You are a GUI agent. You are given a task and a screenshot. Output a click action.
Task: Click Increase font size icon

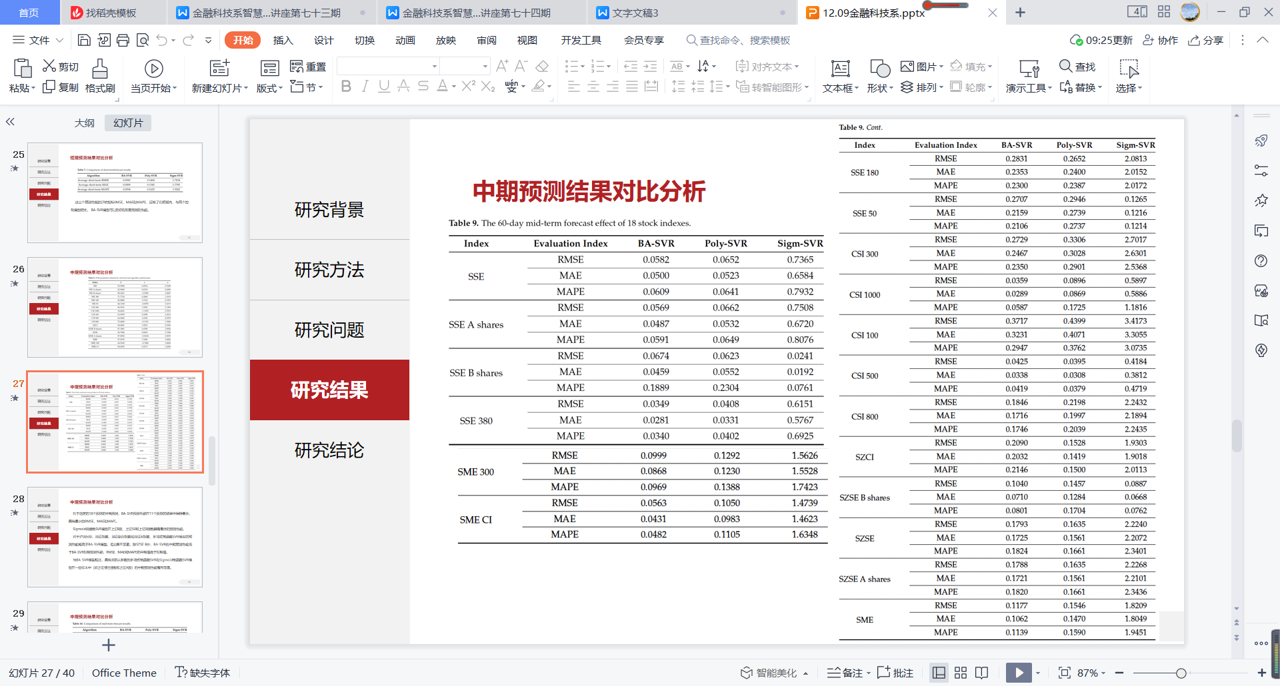pos(502,66)
